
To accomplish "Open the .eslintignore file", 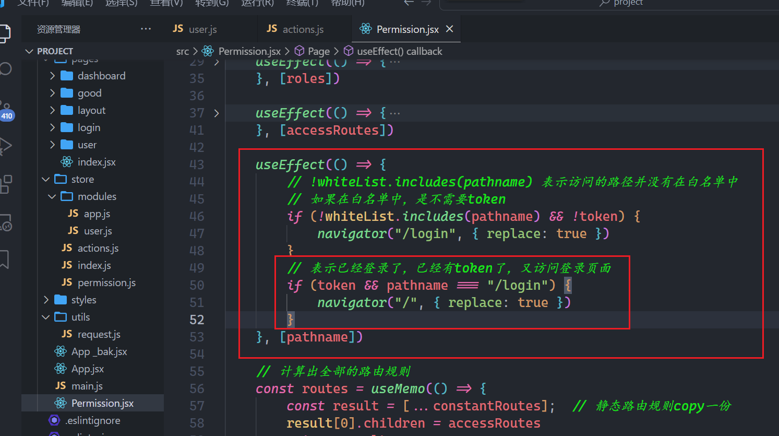I will tap(93, 420).
